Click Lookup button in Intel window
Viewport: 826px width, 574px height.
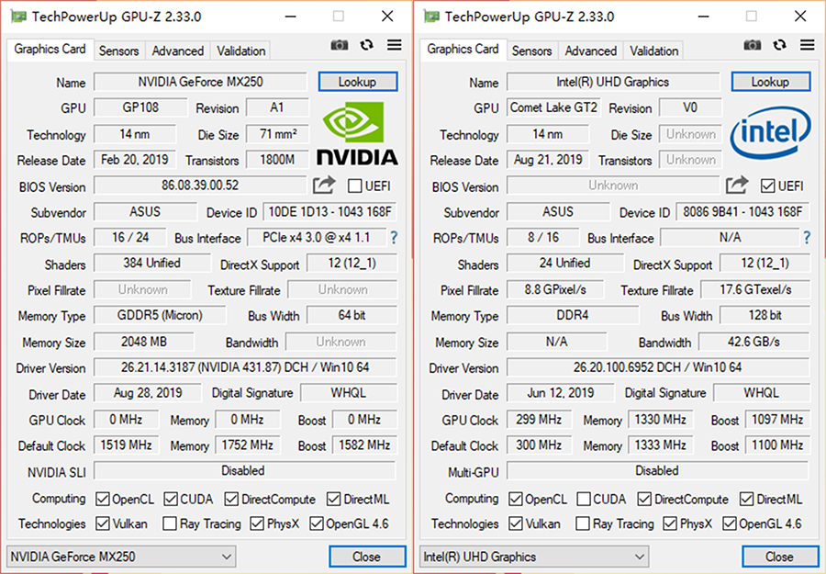point(771,82)
